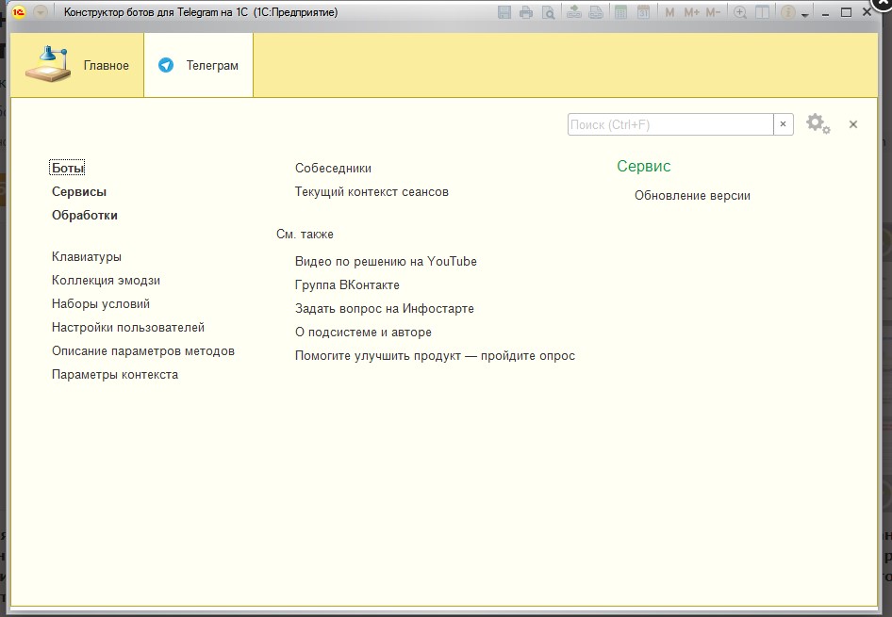892x617 pixels.
Task: Open the Боты list
Action: coord(68,168)
